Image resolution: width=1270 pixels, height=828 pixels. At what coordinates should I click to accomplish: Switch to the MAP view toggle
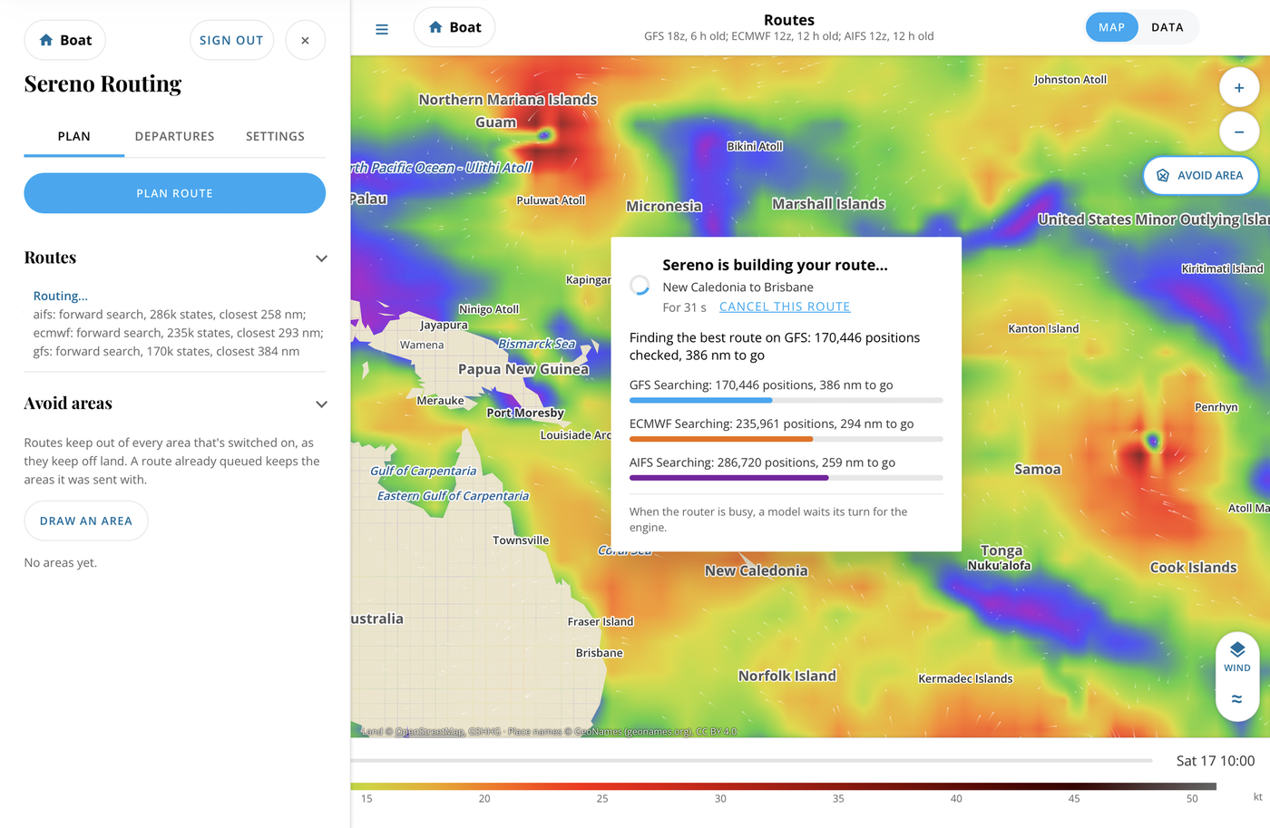[1111, 27]
